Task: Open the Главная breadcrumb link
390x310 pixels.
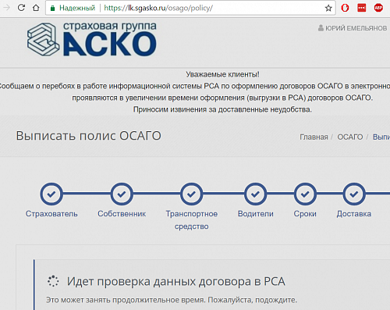Action: (314, 137)
